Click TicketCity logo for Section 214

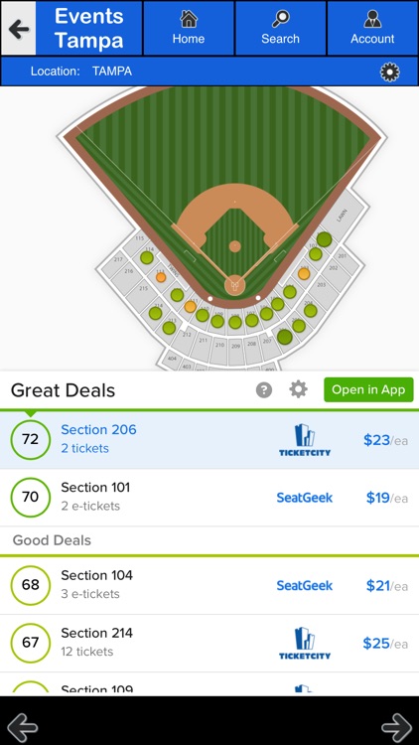(305, 643)
